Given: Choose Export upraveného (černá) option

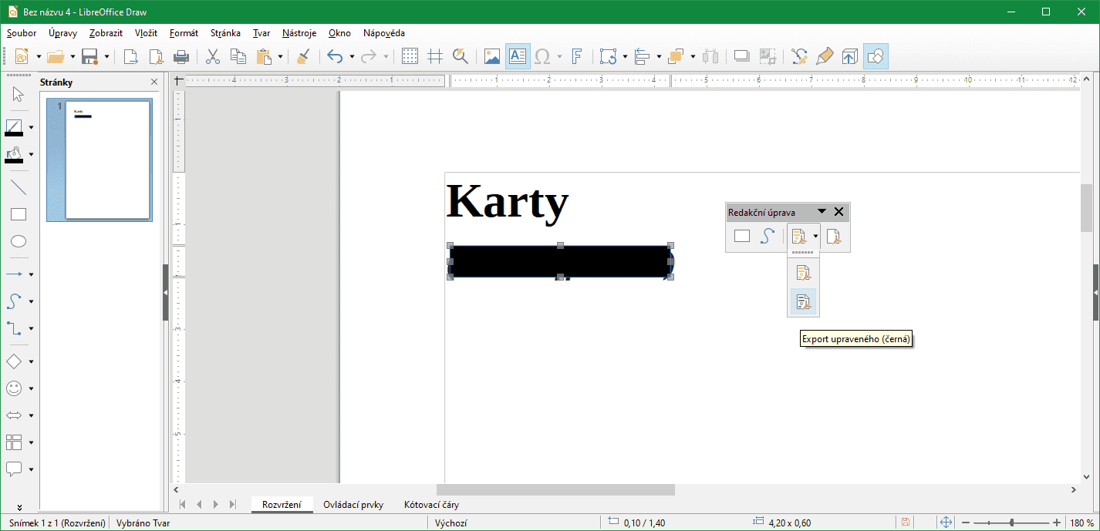Looking at the screenshot, I should coord(803,301).
